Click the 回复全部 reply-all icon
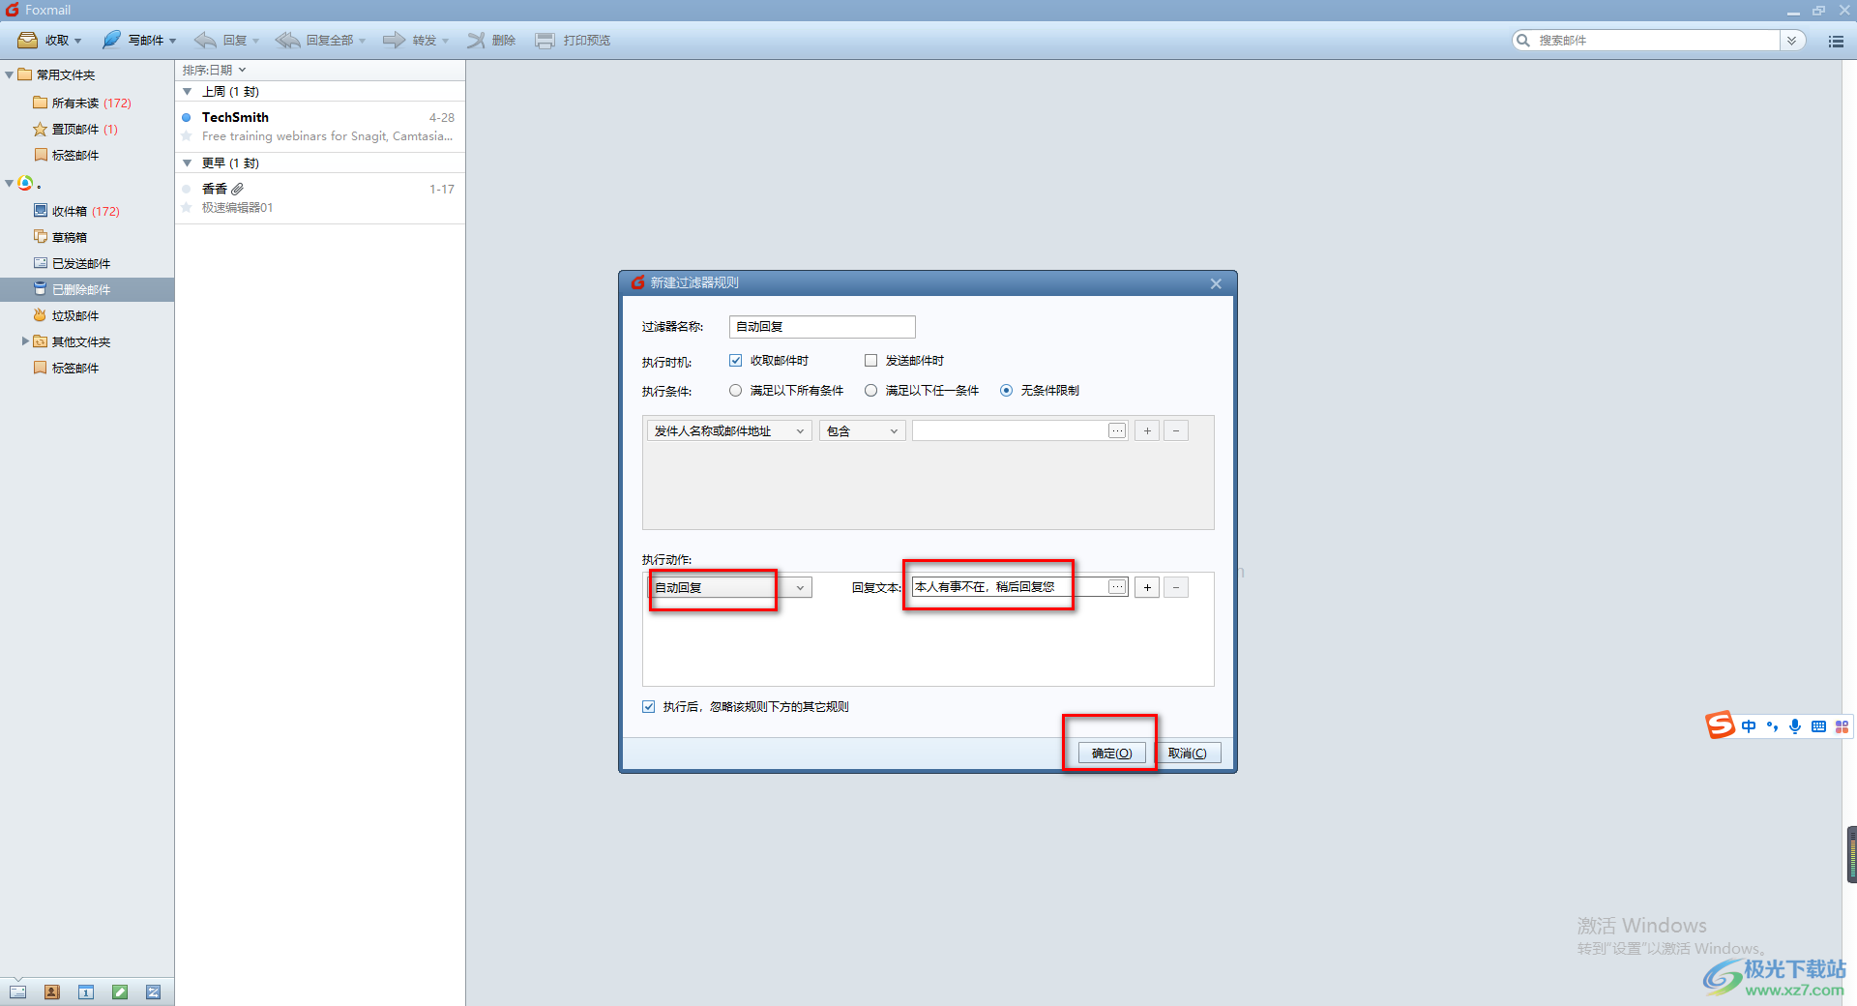This screenshot has height=1006, width=1857. [x=287, y=40]
